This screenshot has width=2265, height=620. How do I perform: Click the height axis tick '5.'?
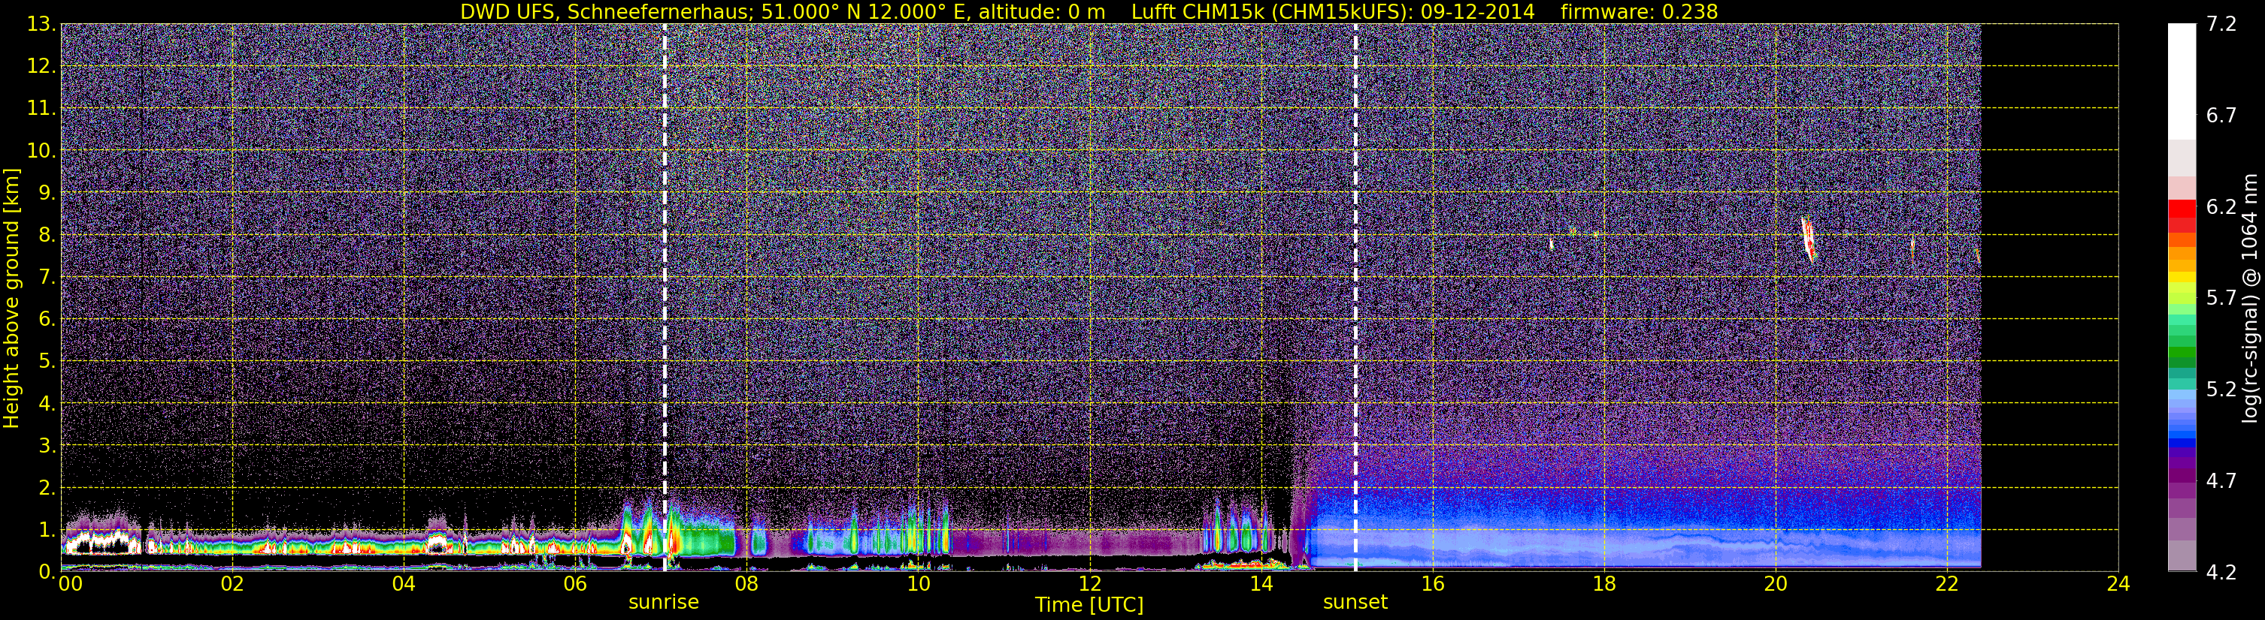[x=47, y=362]
